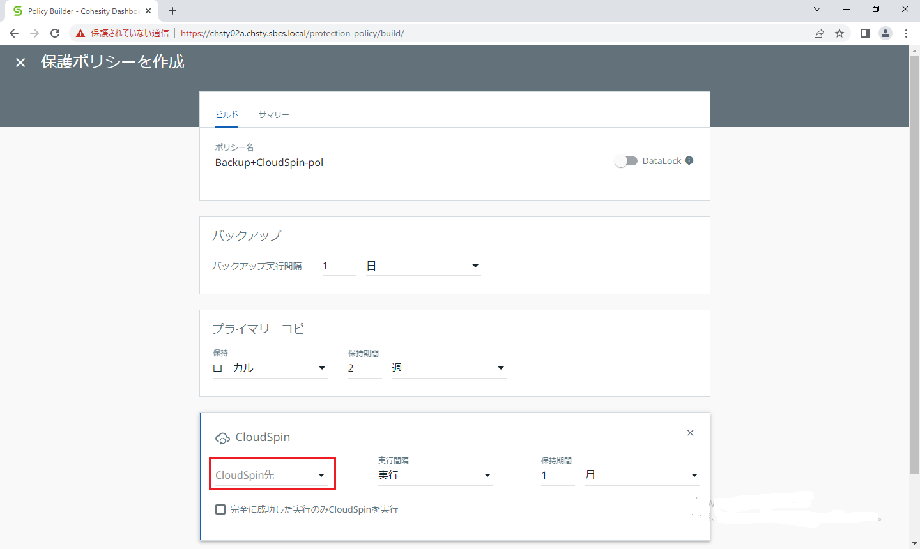The height and width of the screenshot is (549, 920).
Task: Open a new browser tab
Action: coord(172,11)
